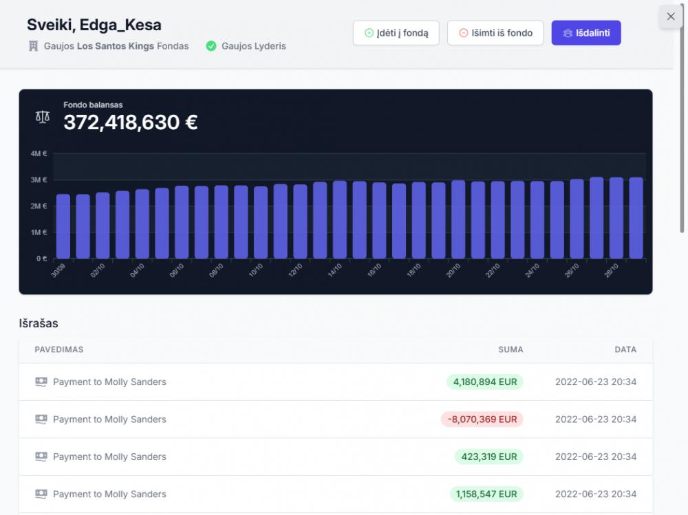Click the Sveiki, Edga_Kesa heading
The image size is (688, 515).
coord(94,25)
